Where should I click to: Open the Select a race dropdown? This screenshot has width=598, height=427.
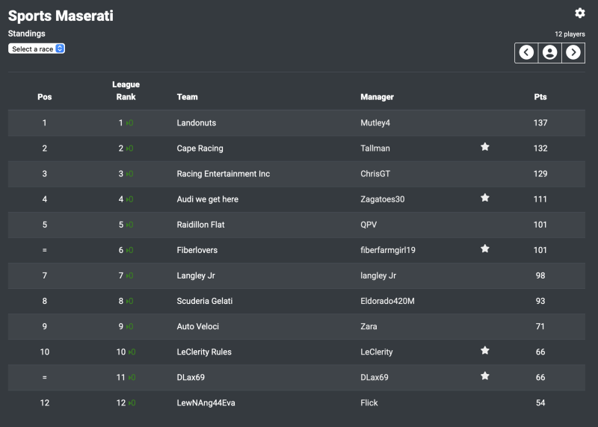pyautogui.click(x=37, y=49)
